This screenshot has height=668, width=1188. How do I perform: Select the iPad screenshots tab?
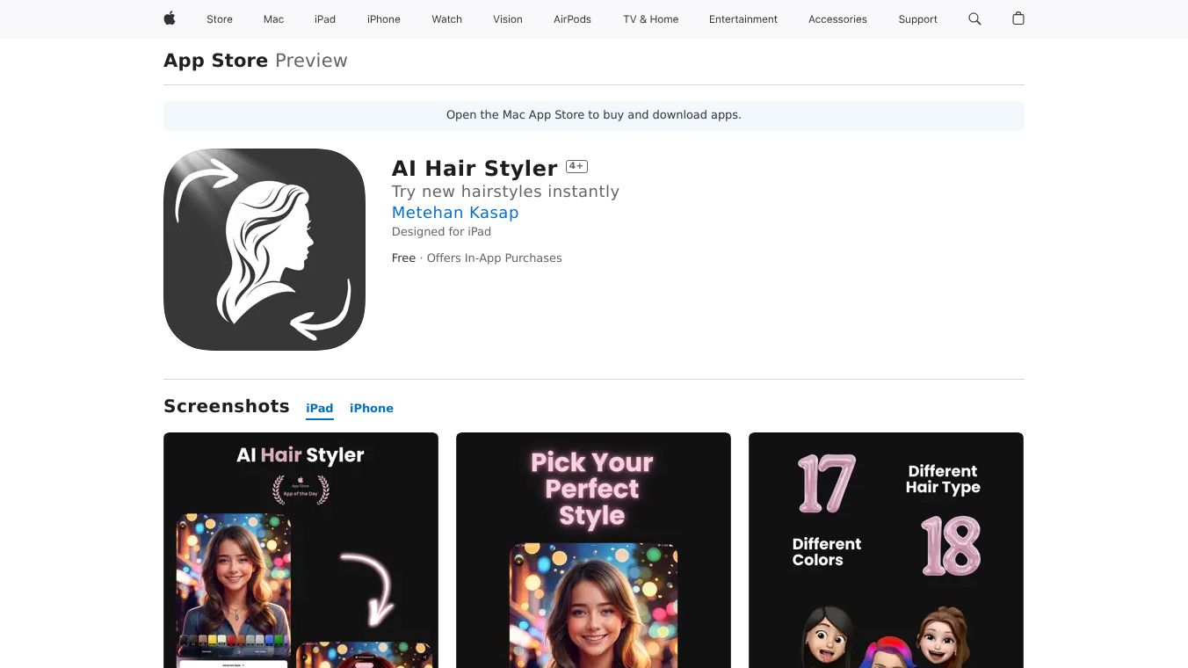point(320,408)
